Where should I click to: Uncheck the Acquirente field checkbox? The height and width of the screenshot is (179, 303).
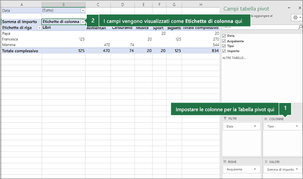224,41
